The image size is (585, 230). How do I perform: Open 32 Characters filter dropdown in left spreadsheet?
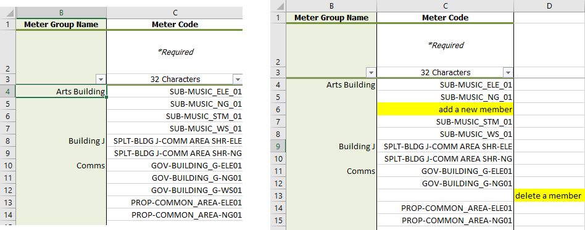(238, 79)
